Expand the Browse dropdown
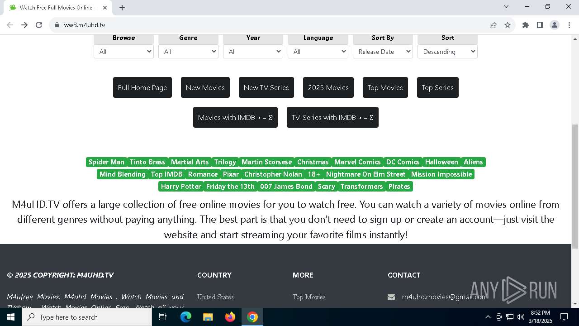 [123, 52]
